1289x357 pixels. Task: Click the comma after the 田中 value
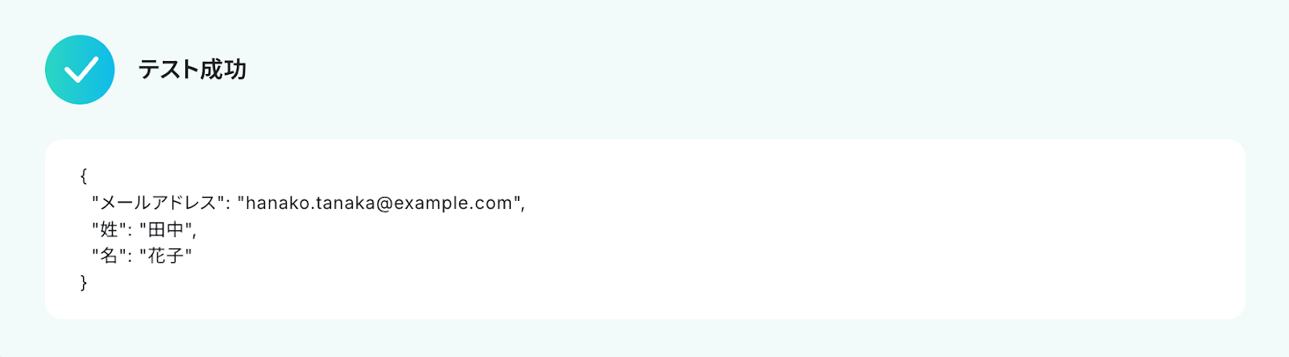coord(194,234)
